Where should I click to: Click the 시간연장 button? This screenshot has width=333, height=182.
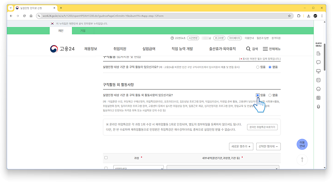[x=193, y=38]
